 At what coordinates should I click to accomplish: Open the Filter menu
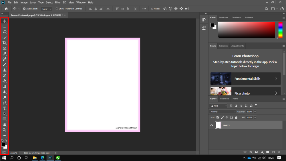point(57,3)
